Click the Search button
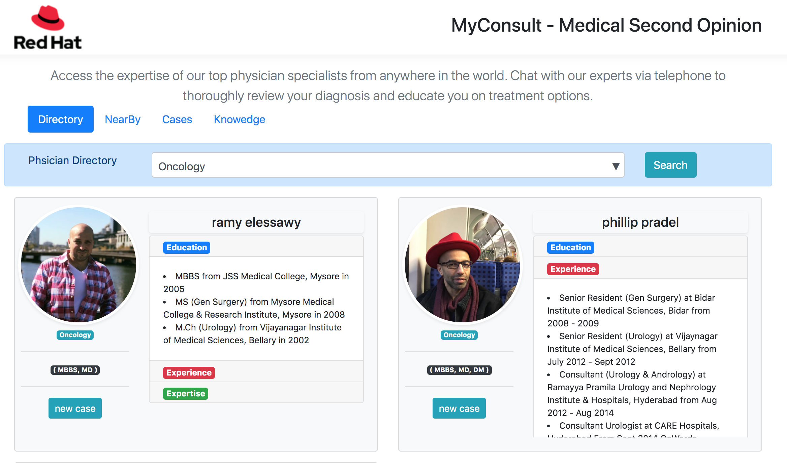 click(670, 165)
